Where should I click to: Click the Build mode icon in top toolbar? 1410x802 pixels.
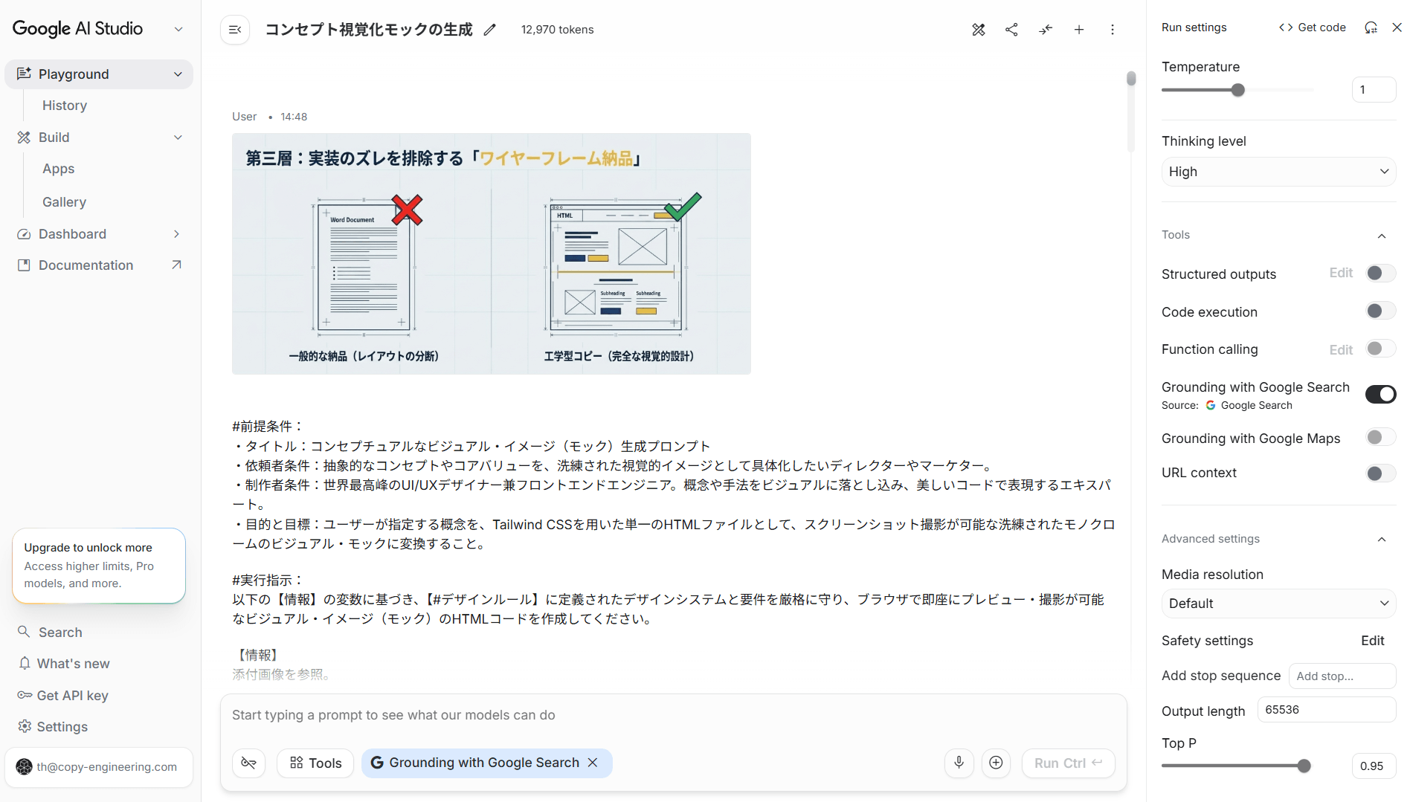tap(979, 30)
